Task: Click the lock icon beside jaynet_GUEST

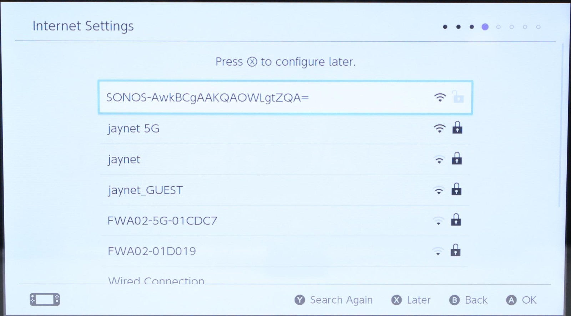Action: coord(456,190)
